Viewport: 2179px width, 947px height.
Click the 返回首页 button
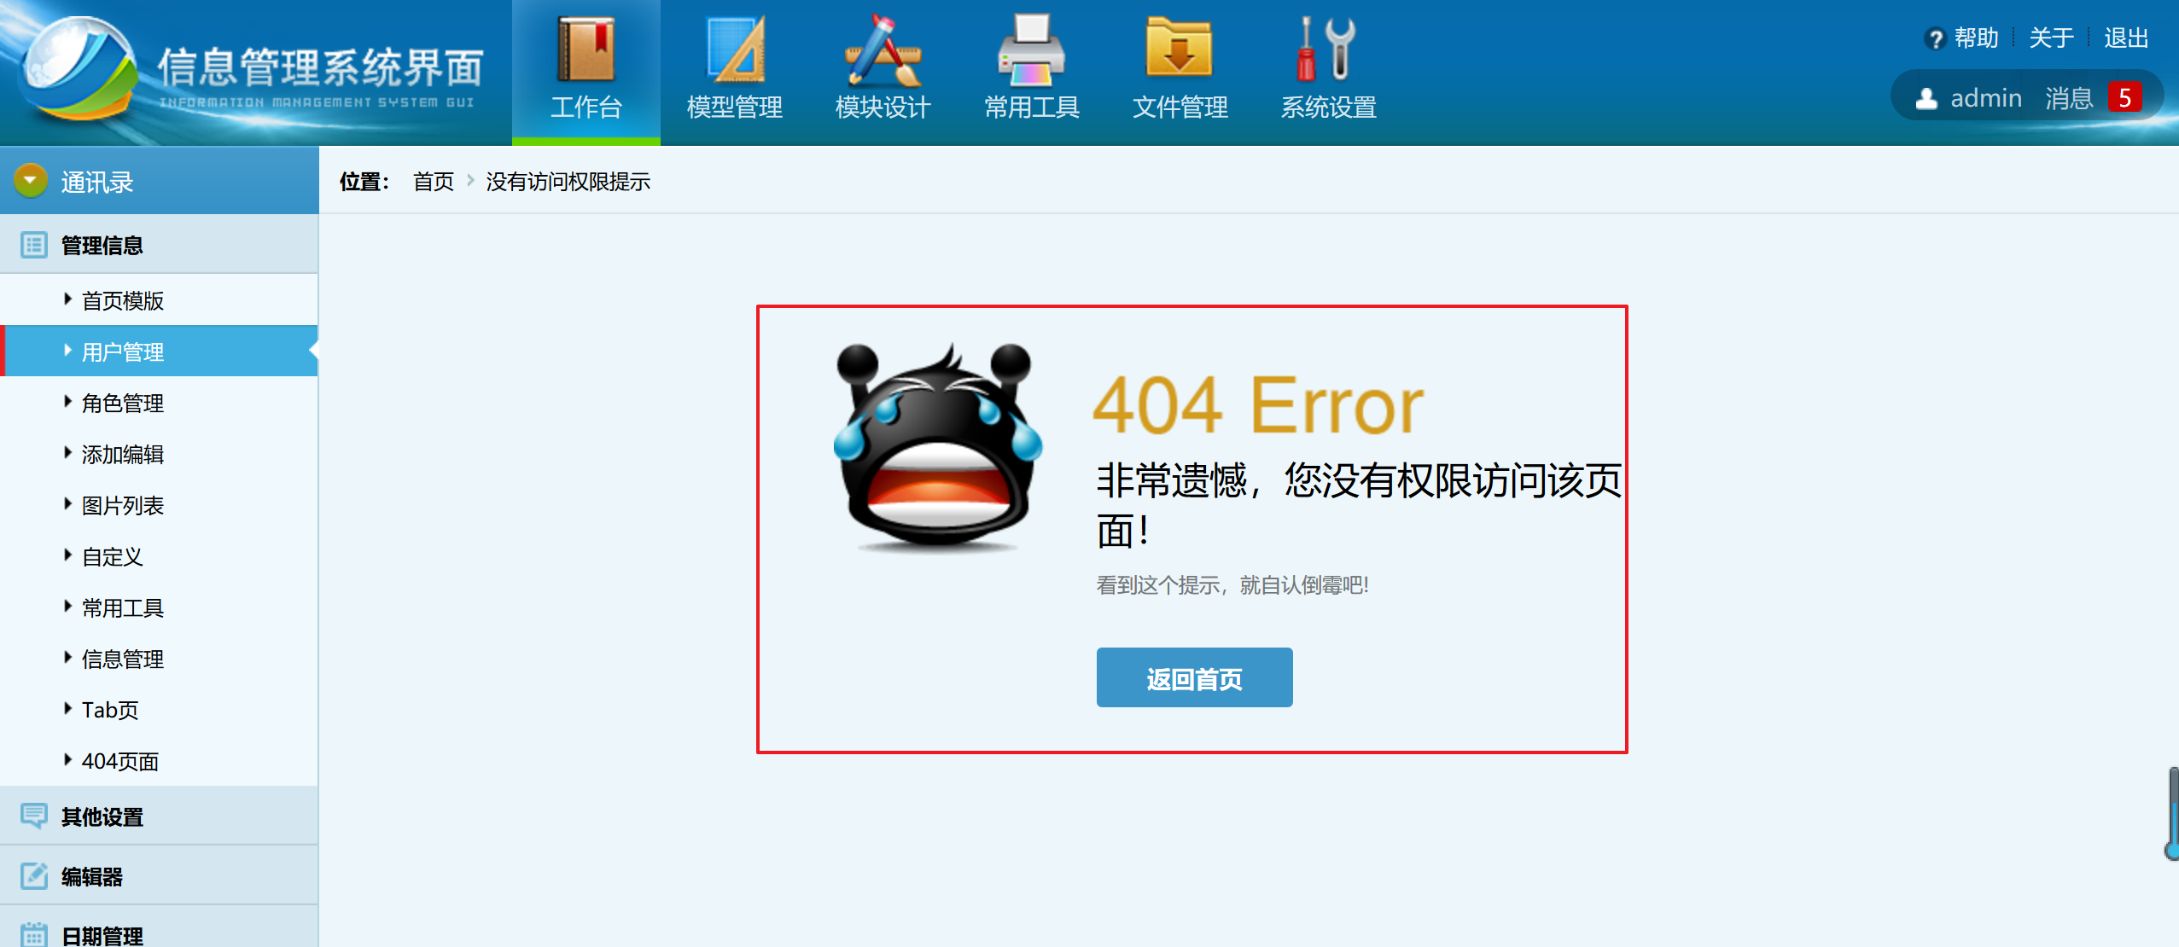pos(1193,678)
